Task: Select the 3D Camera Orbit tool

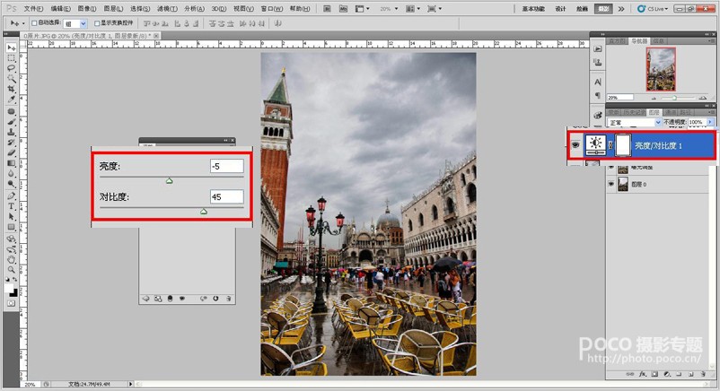Action: pos(12,249)
